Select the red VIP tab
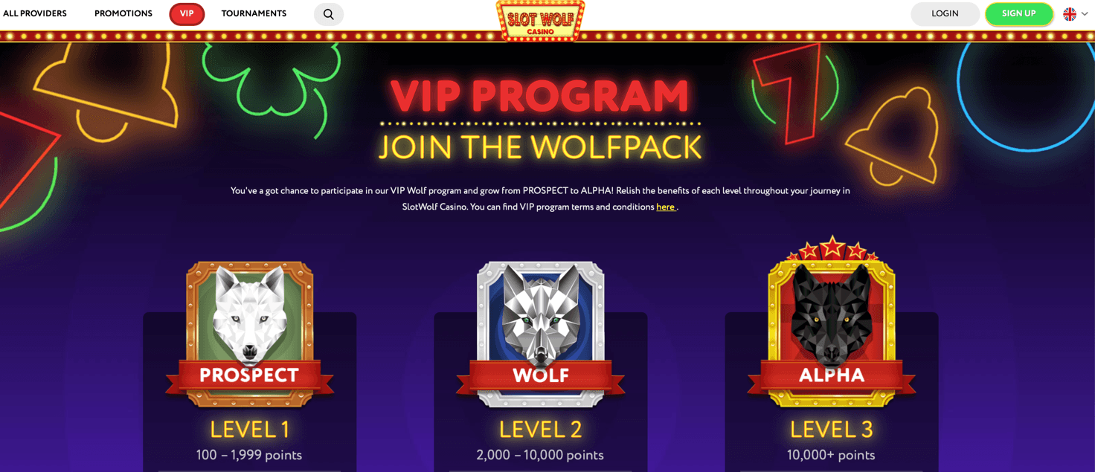Screen dimensions: 1095x472 187,14
